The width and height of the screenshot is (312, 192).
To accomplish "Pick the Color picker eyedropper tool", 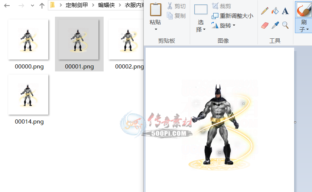I will click(x=275, y=25).
